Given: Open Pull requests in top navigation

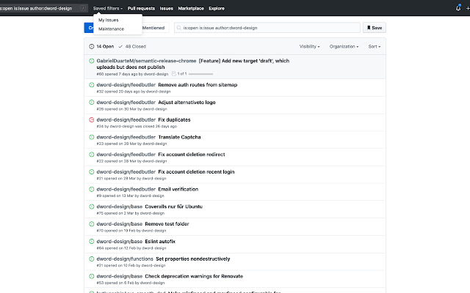Looking at the screenshot, I should (141, 7).
